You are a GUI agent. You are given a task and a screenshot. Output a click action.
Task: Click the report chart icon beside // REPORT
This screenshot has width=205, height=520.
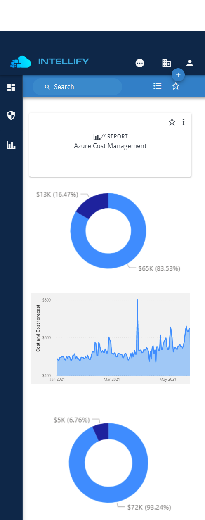97,137
